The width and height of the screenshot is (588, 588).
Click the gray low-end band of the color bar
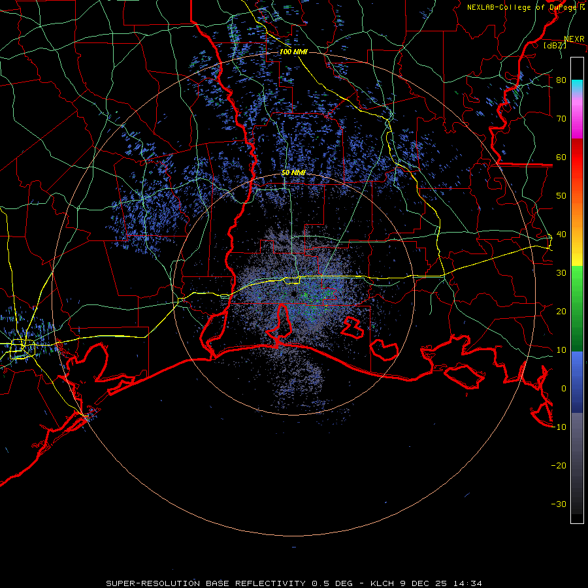(577, 463)
